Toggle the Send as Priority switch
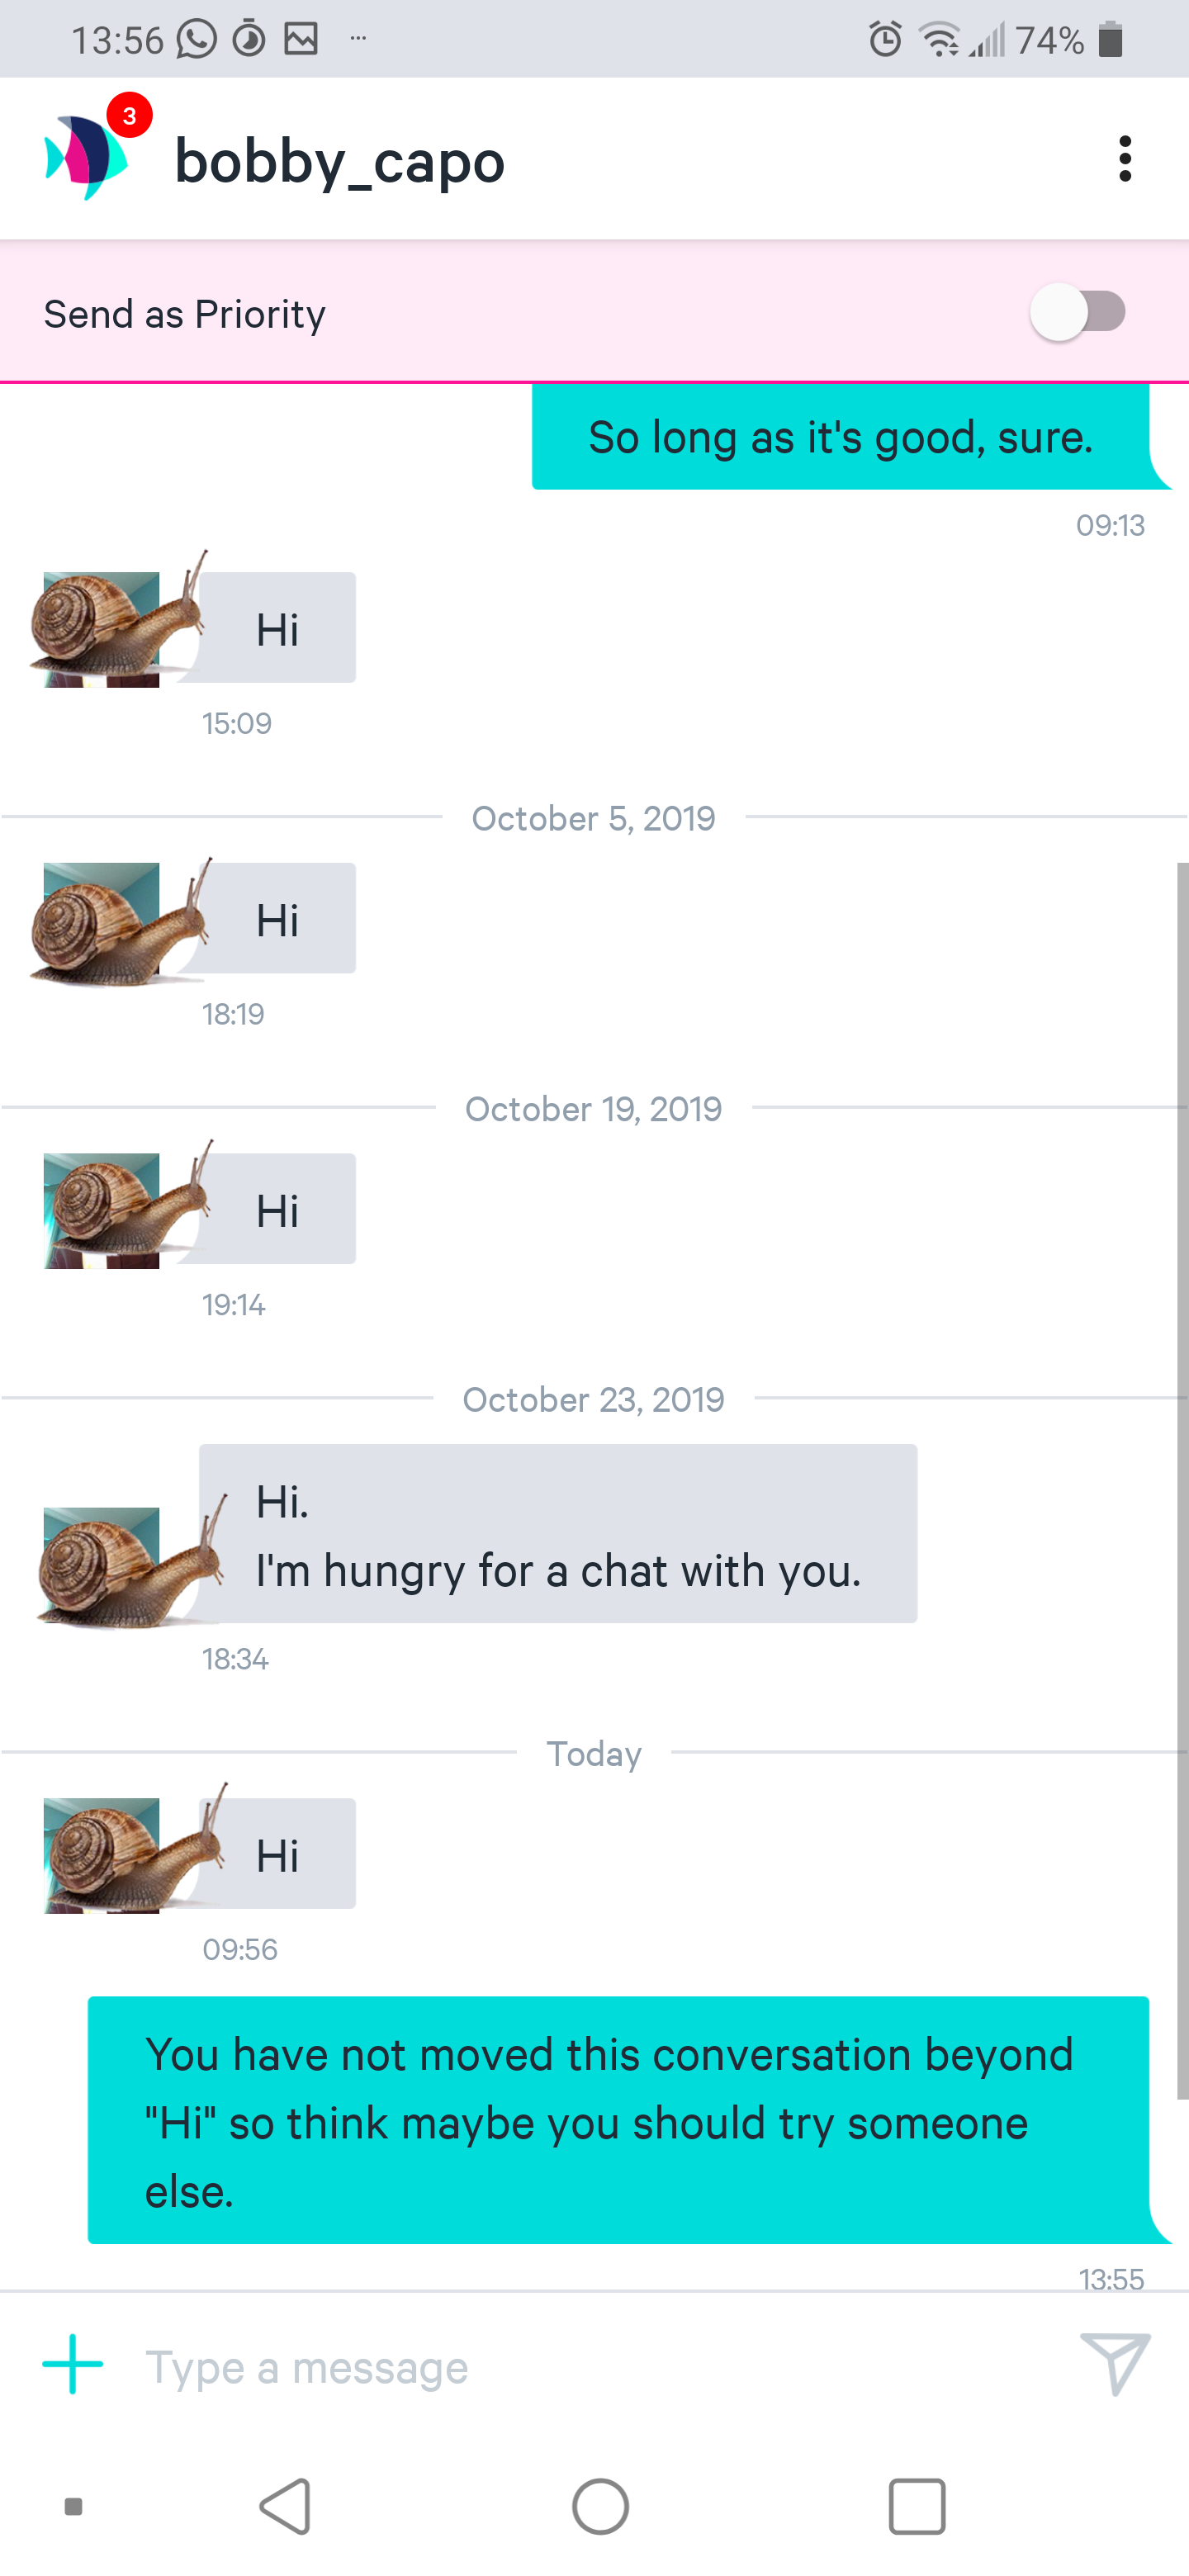This screenshot has height=2576, width=1189. pyautogui.click(x=1078, y=312)
